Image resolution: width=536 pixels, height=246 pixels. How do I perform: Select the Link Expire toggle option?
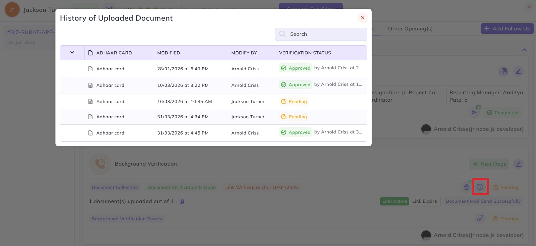pyautogui.click(x=424, y=201)
